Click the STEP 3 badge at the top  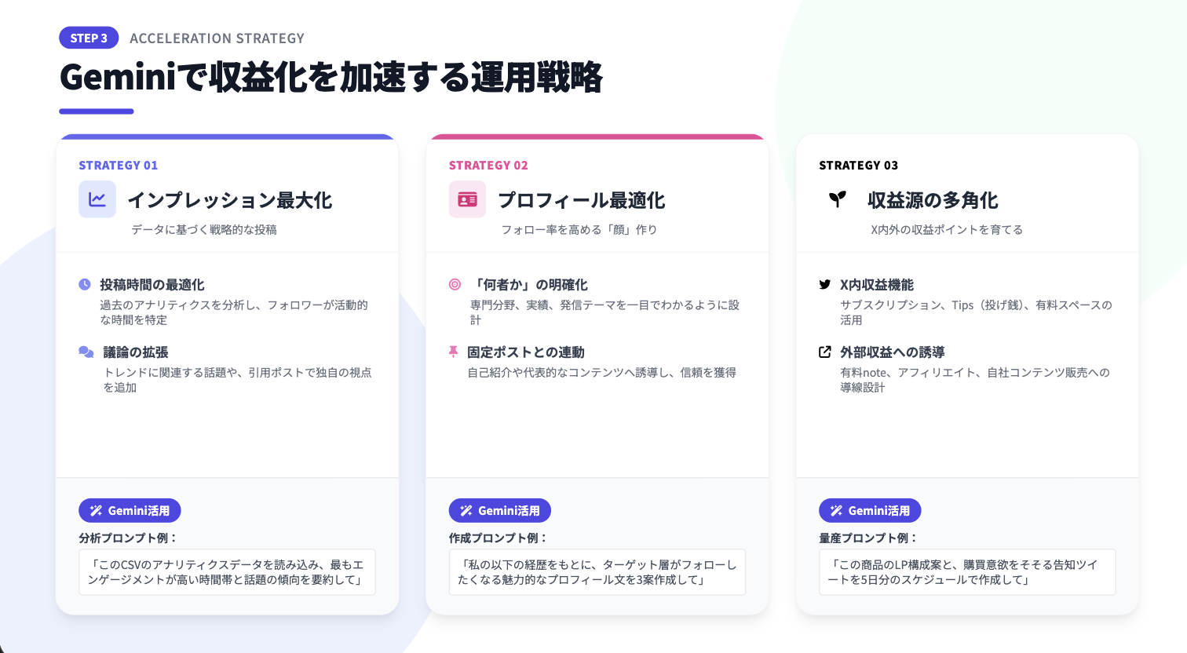point(89,38)
